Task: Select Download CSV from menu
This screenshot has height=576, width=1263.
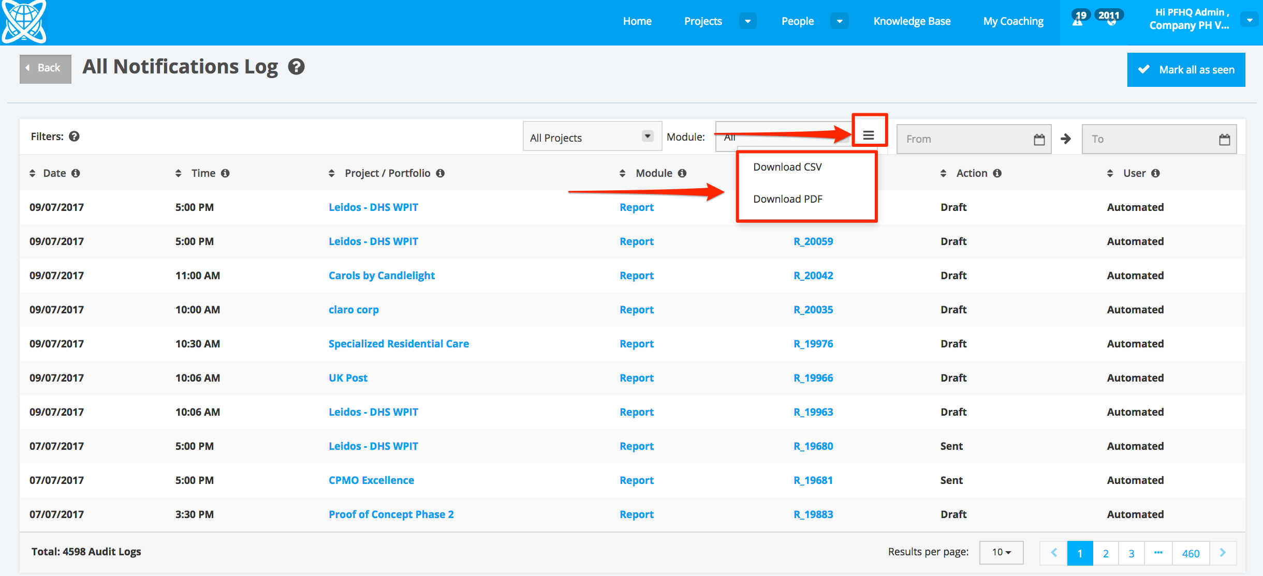Action: pyautogui.click(x=787, y=167)
